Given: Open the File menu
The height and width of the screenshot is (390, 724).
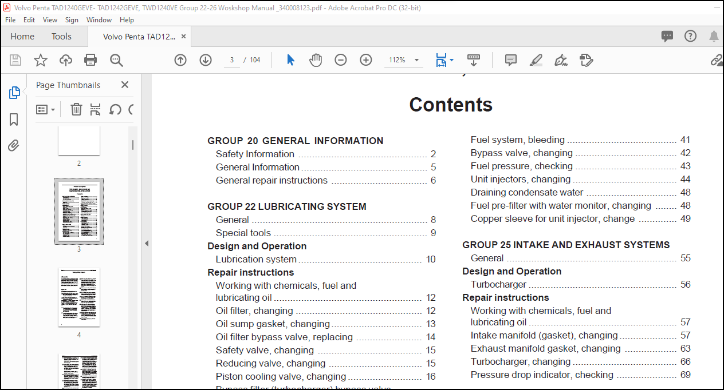Looking at the screenshot, I should pyautogui.click(x=11, y=19).
